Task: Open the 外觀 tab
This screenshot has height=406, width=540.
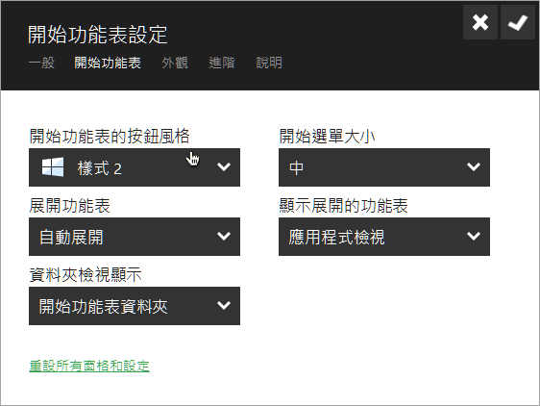Action: (175, 63)
